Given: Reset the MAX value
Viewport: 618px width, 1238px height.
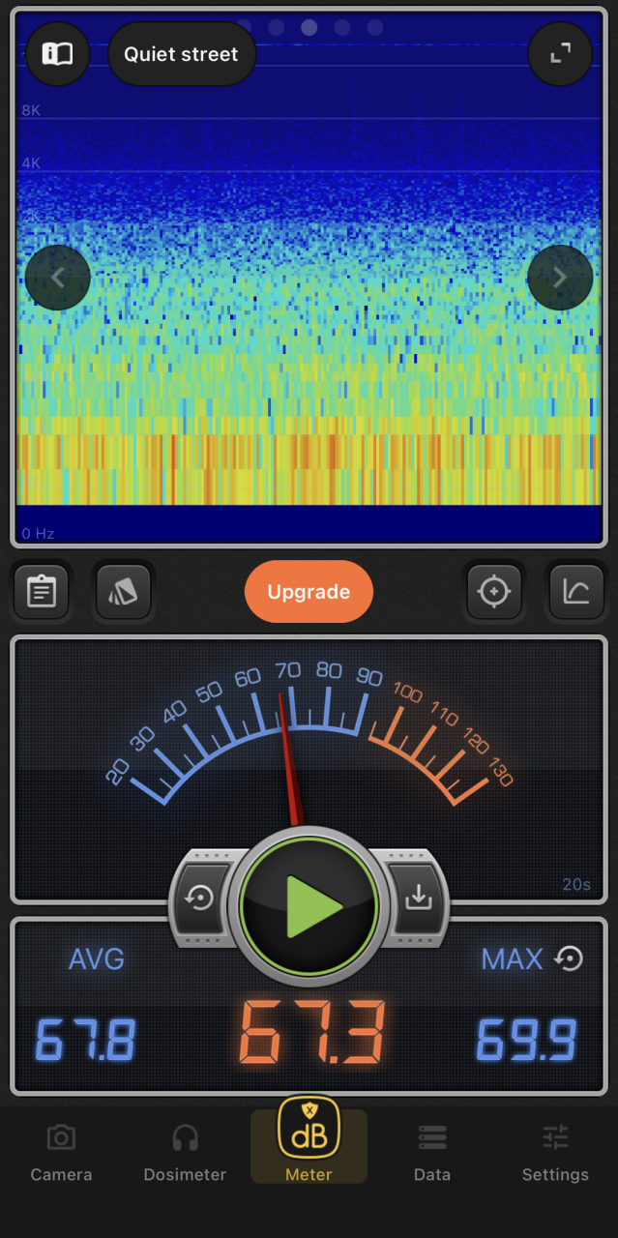Looking at the screenshot, I should 570,958.
